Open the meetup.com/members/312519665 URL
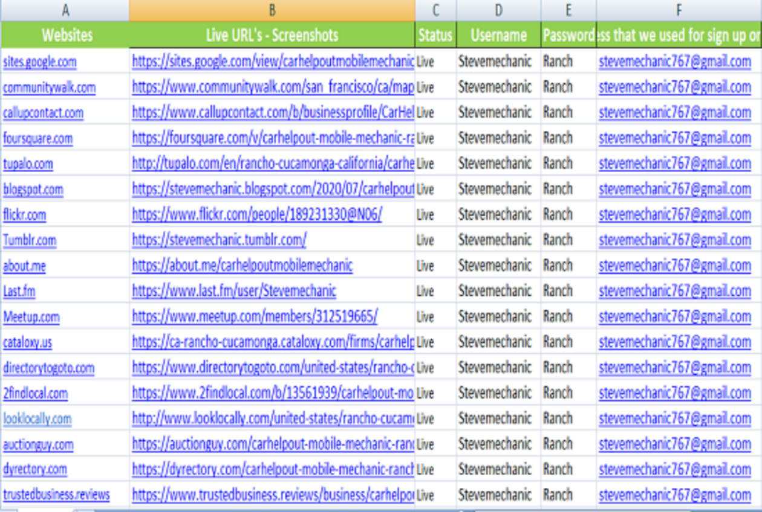The height and width of the screenshot is (512, 762). (255, 317)
